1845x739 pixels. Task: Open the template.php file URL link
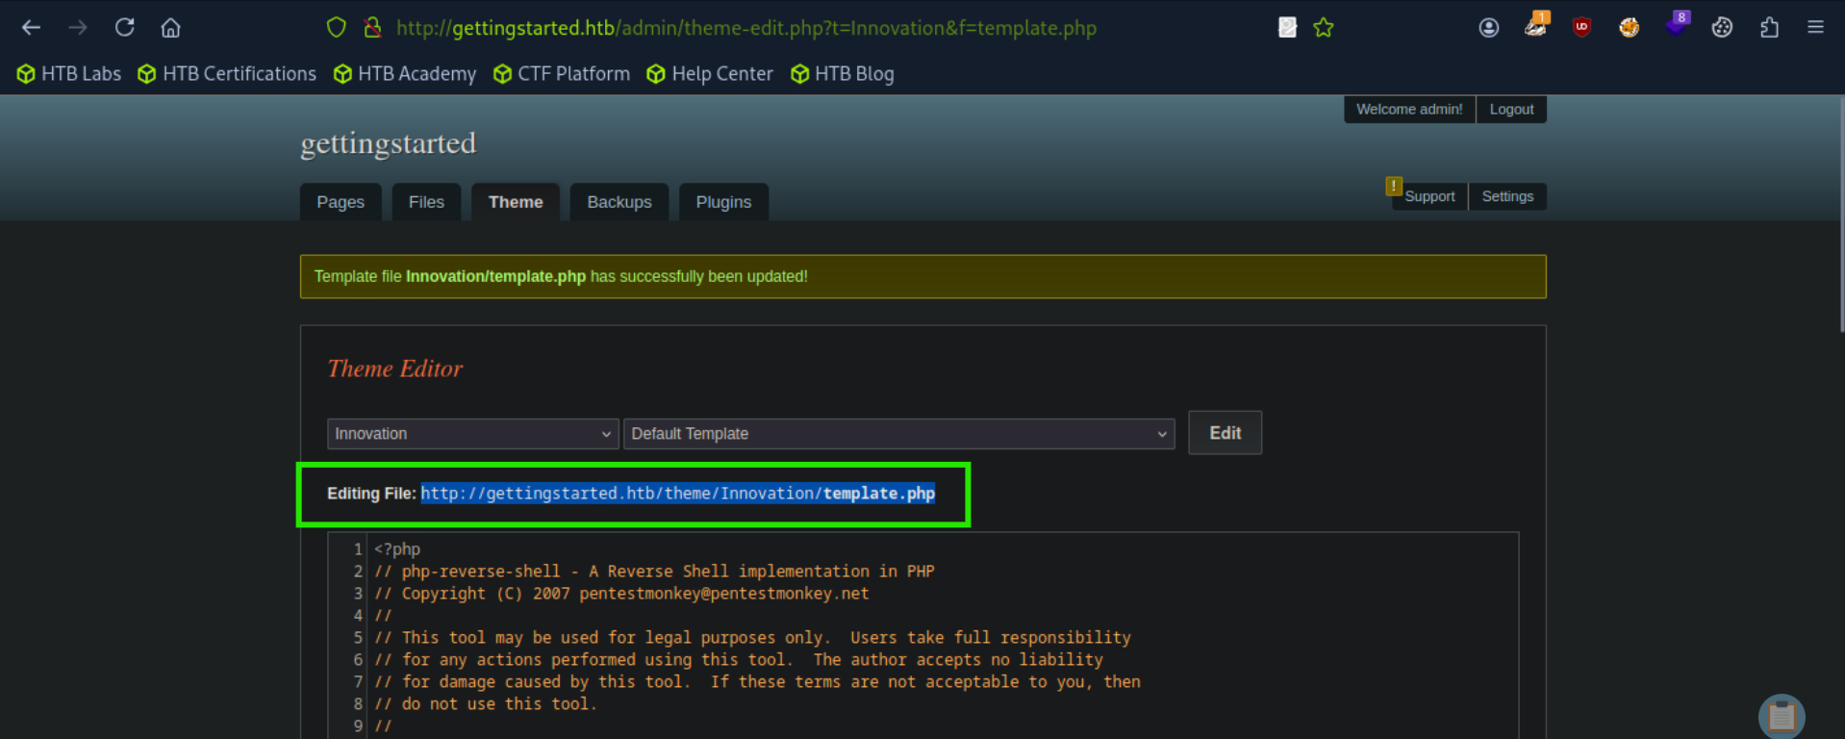click(678, 494)
